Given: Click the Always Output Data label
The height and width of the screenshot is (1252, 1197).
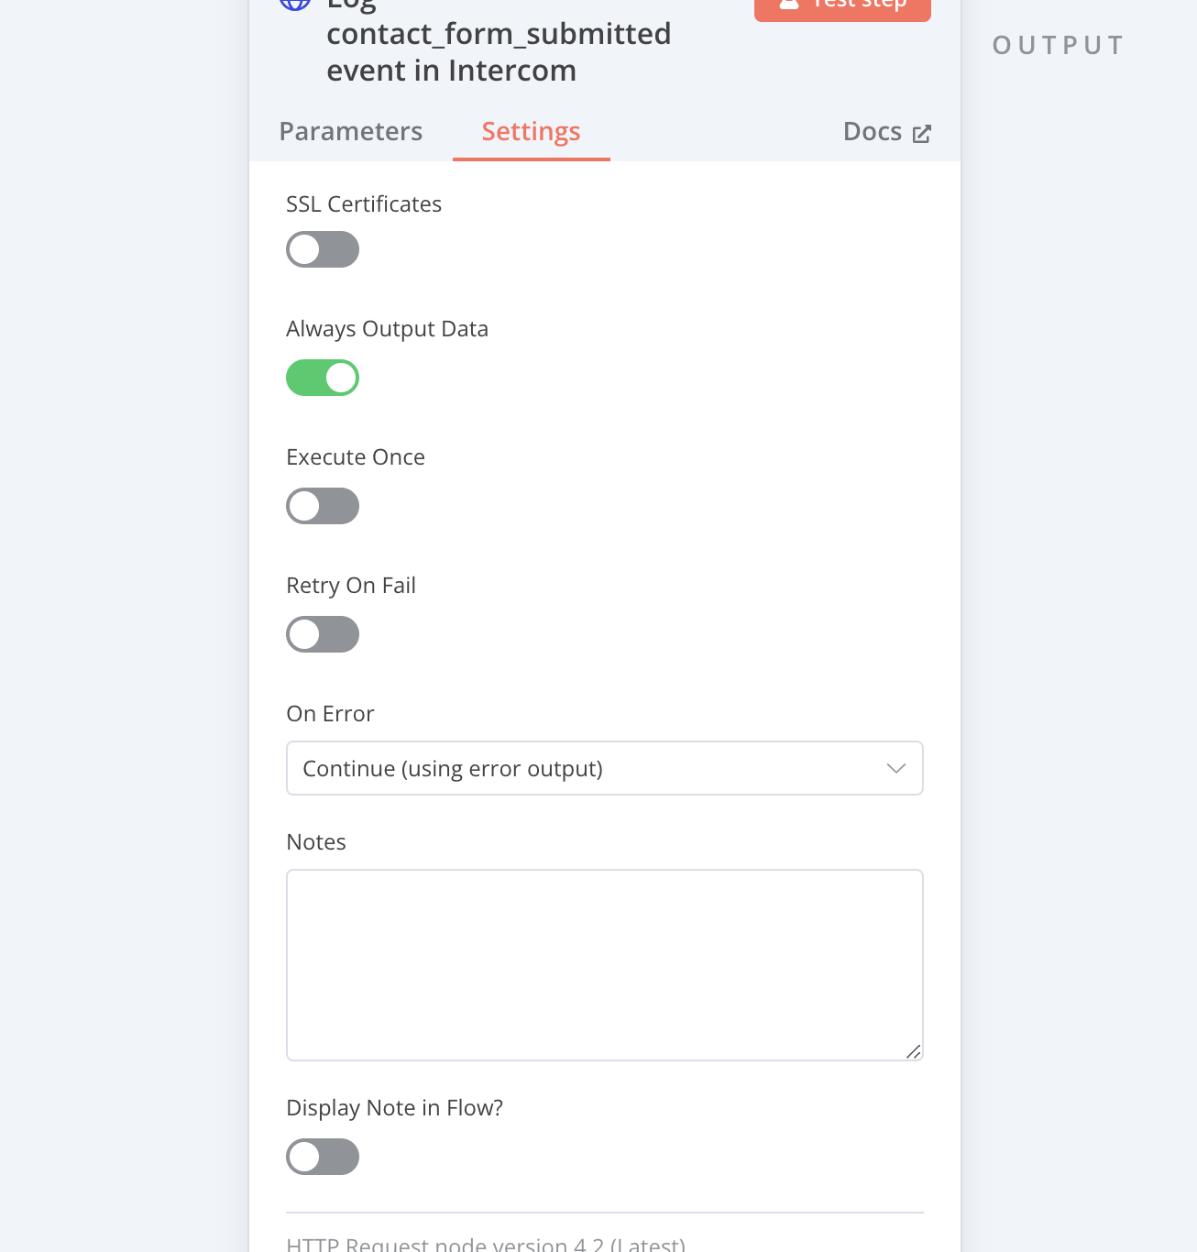Looking at the screenshot, I should click(x=387, y=329).
